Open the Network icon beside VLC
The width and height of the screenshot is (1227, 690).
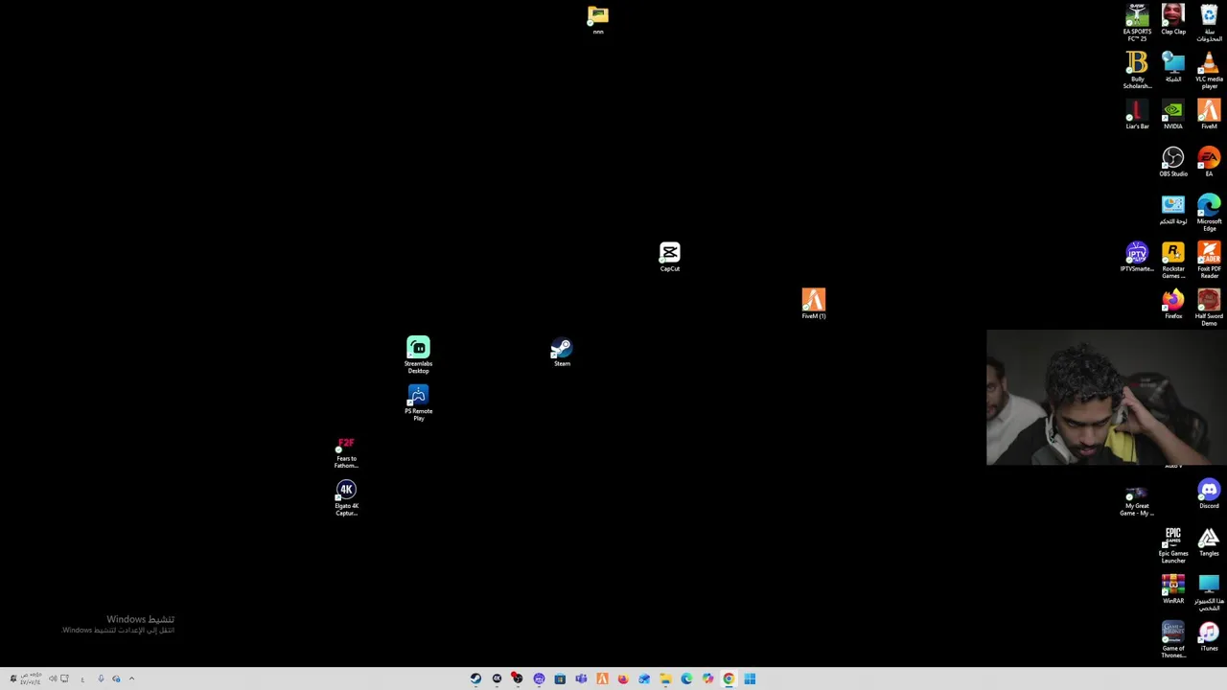[1173, 67]
